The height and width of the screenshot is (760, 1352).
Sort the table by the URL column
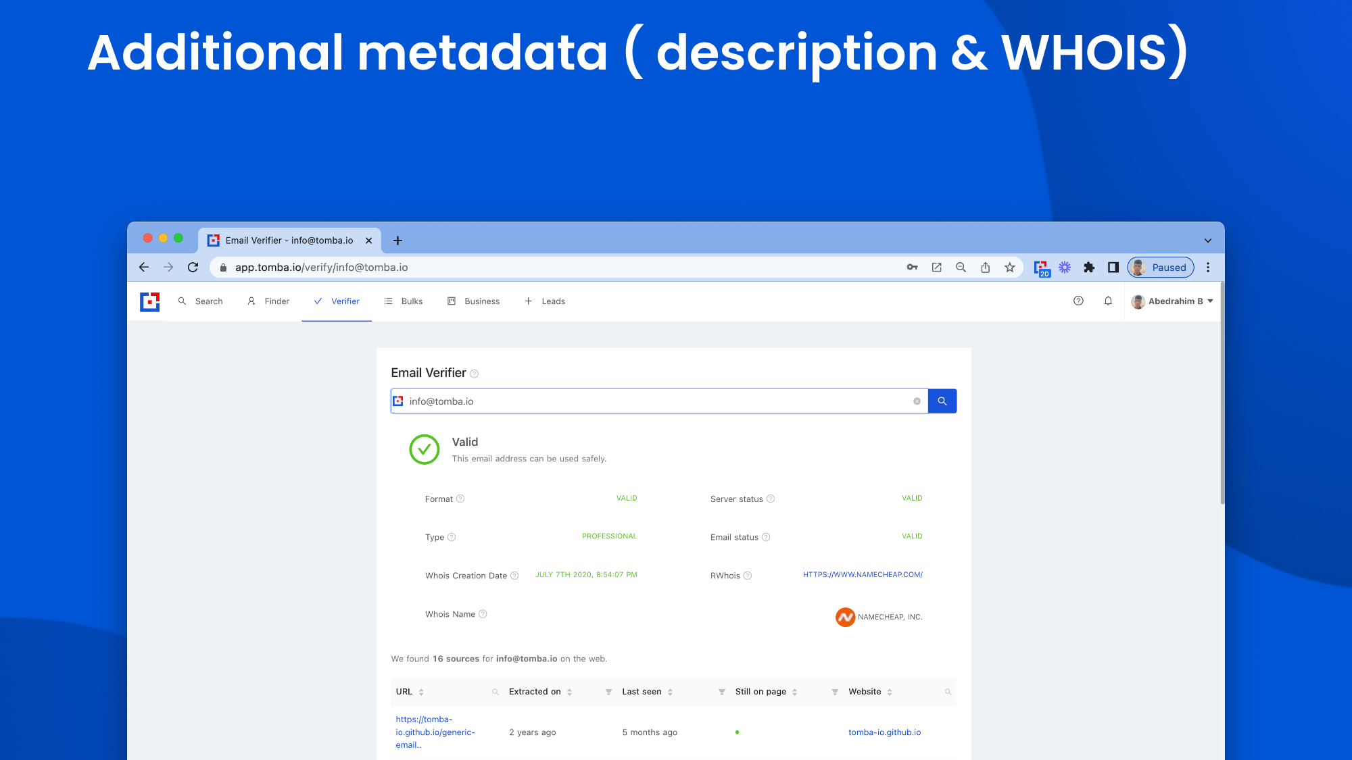[x=421, y=692]
